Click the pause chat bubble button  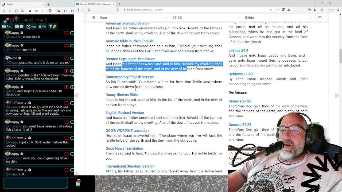[19, 26]
